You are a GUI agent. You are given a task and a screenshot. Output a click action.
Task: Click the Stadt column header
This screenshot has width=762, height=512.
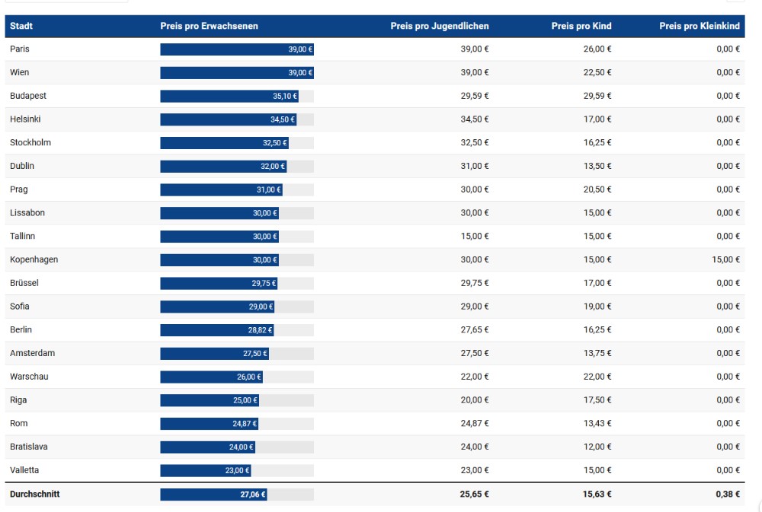(21, 26)
